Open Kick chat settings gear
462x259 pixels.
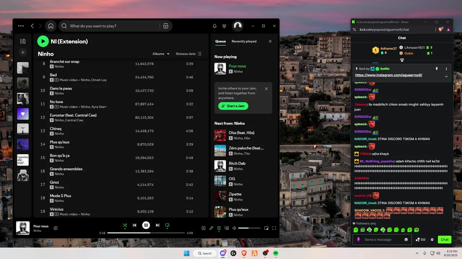432,240
